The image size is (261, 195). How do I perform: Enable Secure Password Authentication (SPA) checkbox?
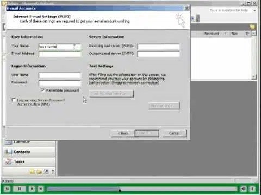14,100
